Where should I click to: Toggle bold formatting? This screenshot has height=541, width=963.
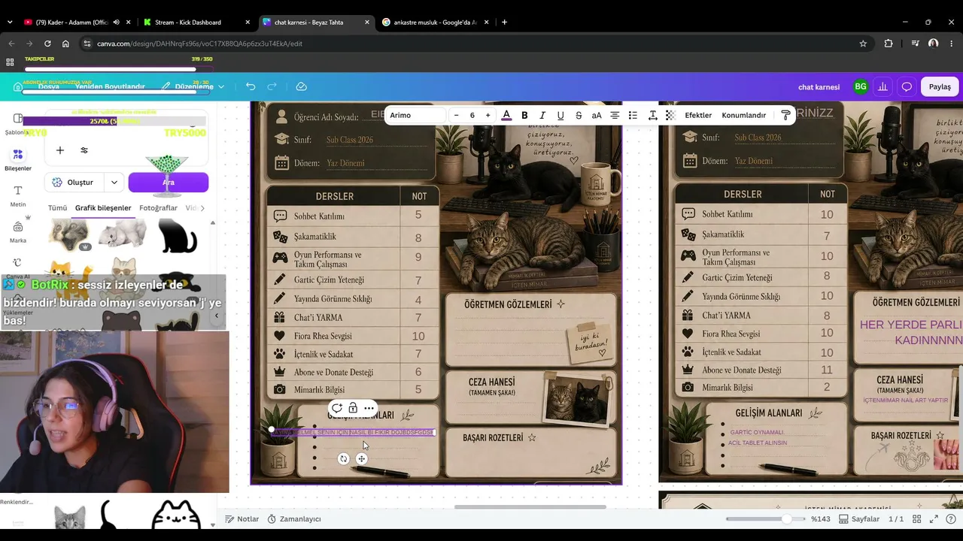(524, 115)
